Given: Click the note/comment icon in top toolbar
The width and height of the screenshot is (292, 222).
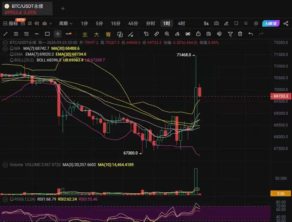Looking at the screenshot, I should click(x=236, y=24).
